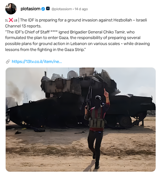
Task: Click the rifle held up in photo
Action: 89,94
